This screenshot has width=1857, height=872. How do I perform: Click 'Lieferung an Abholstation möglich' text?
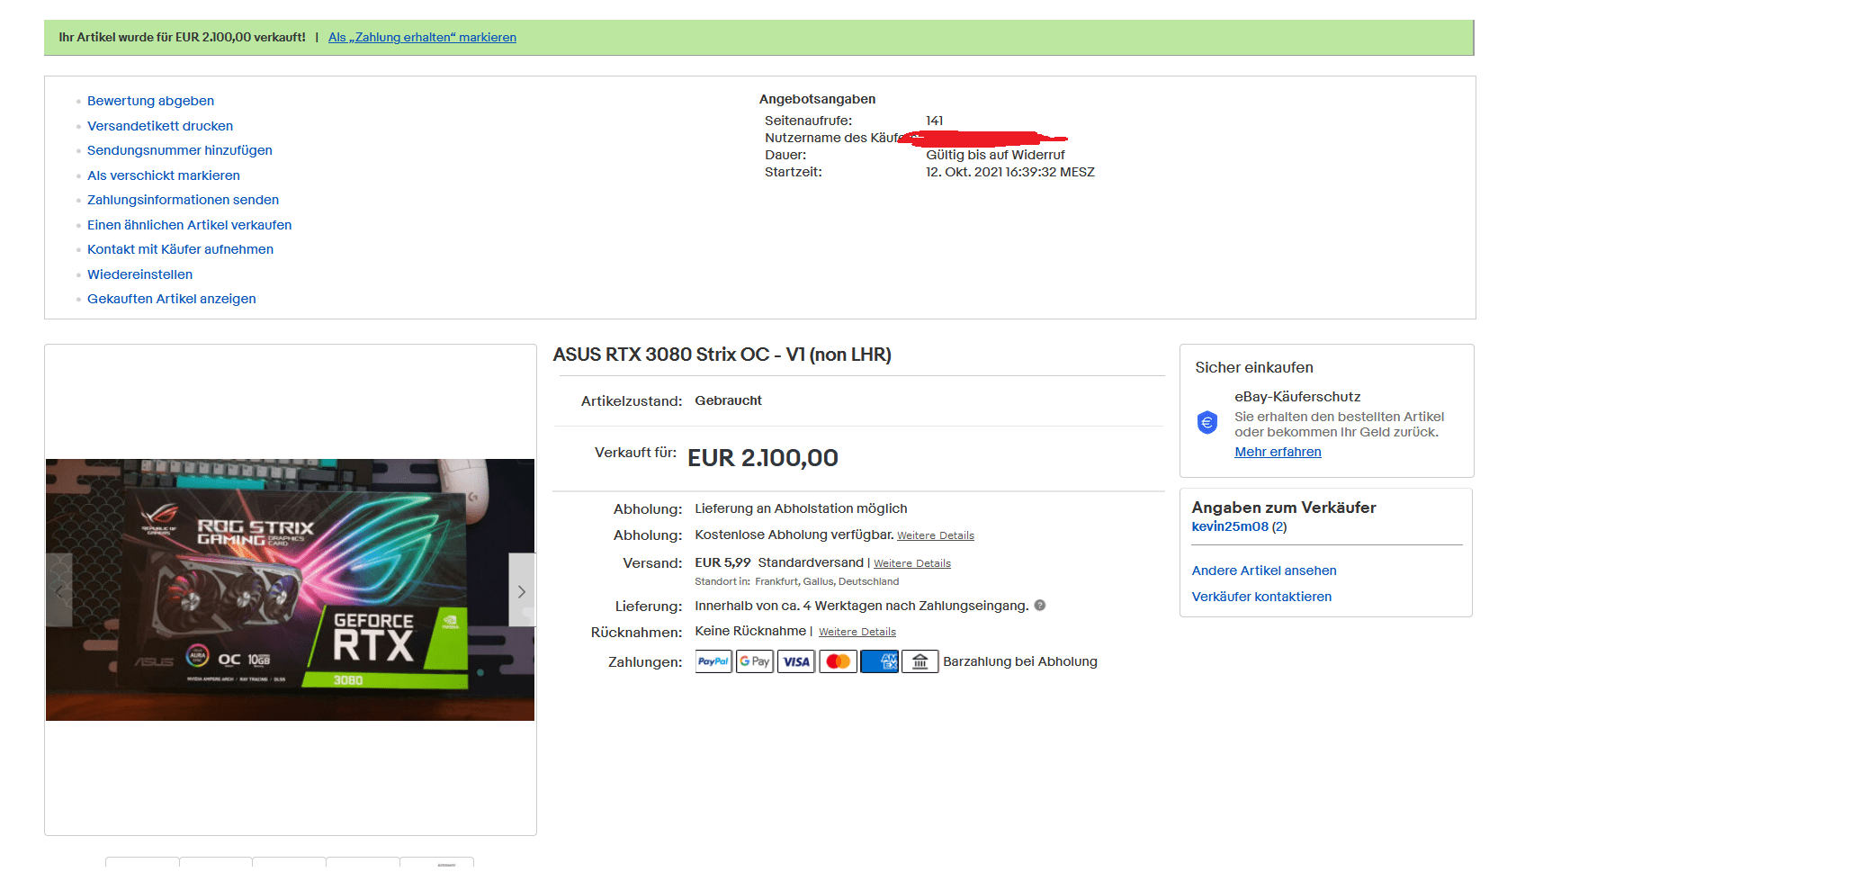[x=802, y=508]
